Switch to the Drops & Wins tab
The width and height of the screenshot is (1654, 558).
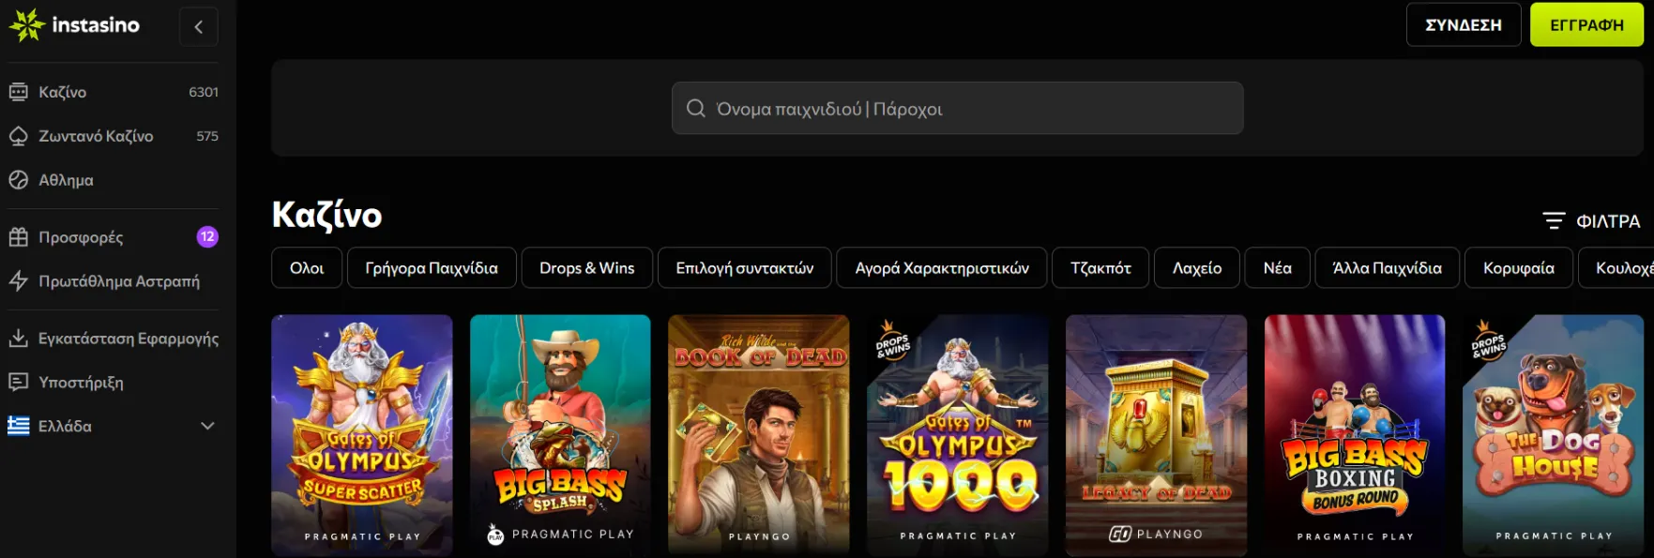[587, 268]
